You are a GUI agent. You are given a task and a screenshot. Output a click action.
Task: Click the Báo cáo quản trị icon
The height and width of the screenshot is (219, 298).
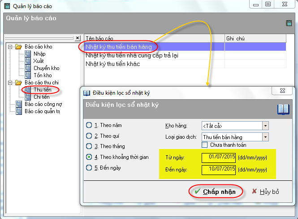click(18, 111)
